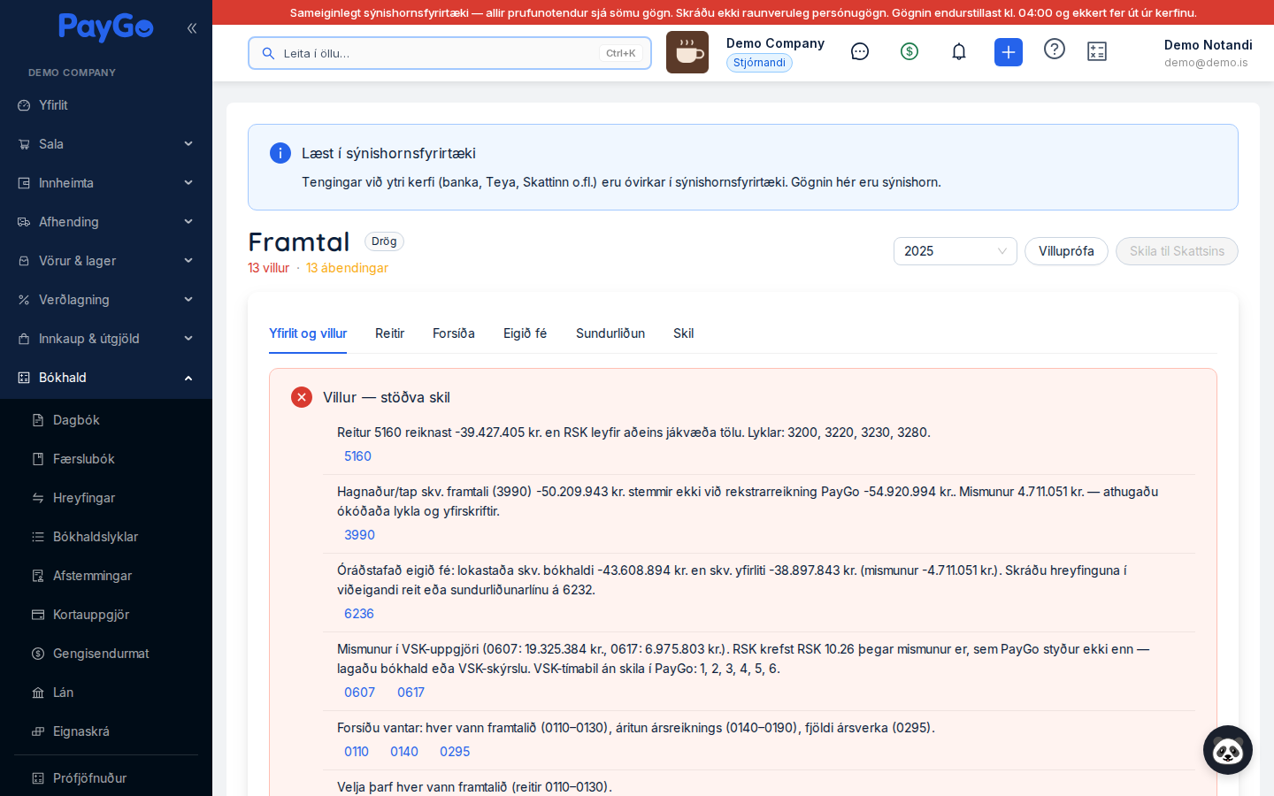Image resolution: width=1274 pixels, height=796 pixels.
Task: Switch to the Sundurliðun tab
Action: 610,333
